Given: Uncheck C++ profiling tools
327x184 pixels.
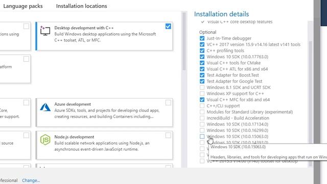Looking at the screenshot, I should click(202, 51).
